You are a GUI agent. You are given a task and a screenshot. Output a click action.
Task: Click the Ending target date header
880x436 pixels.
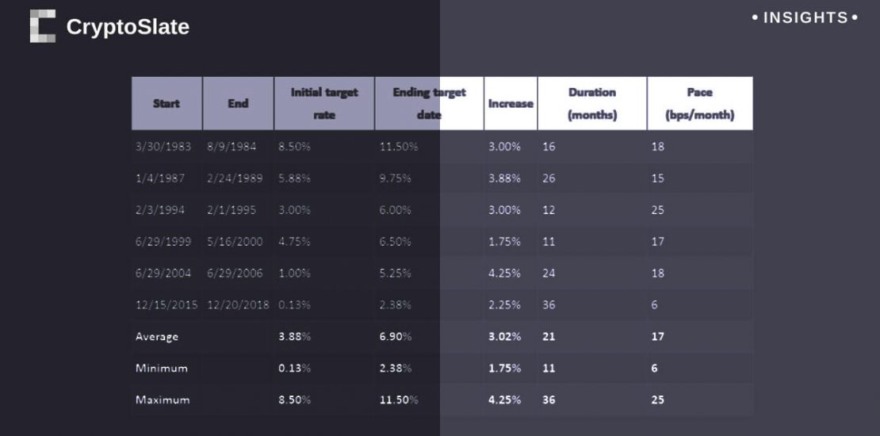[x=429, y=103]
